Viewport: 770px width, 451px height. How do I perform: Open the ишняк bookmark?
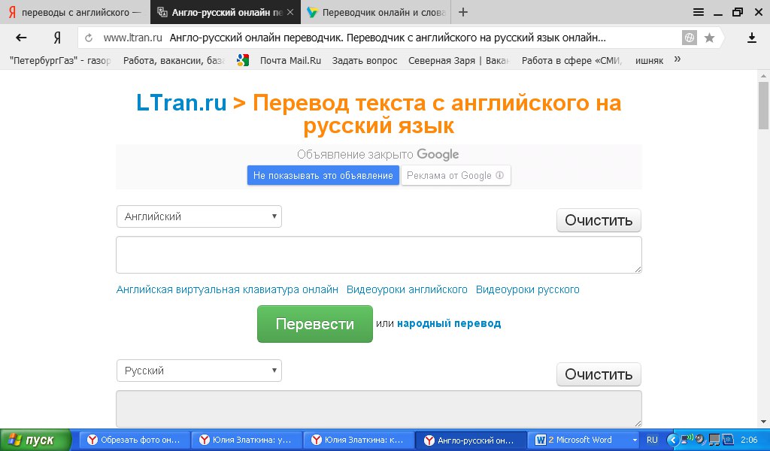pos(649,60)
